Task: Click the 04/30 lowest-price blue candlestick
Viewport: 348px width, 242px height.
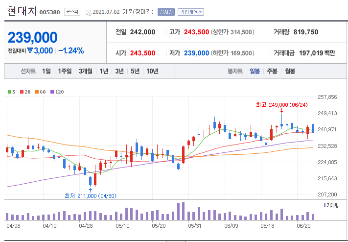Action: coord(91,181)
